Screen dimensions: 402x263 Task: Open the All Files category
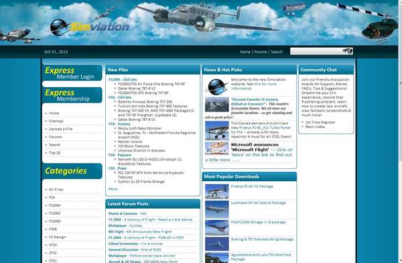coord(56,190)
